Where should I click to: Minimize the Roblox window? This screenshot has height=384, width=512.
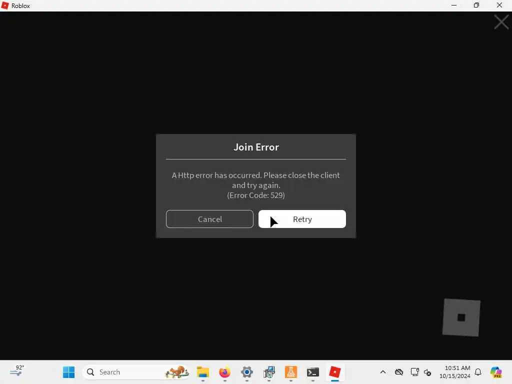pos(454,5)
